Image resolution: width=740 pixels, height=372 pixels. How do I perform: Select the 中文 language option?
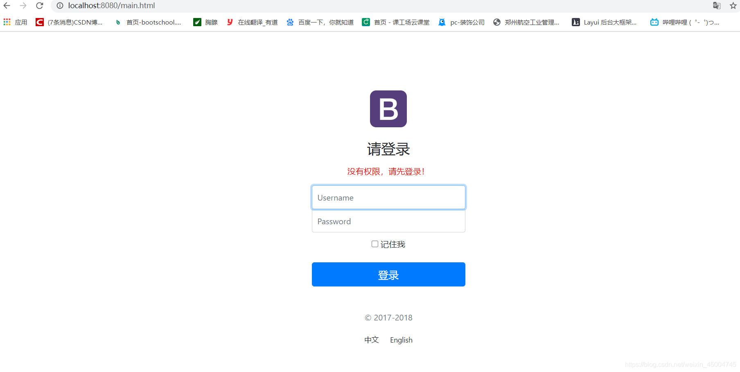click(371, 340)
